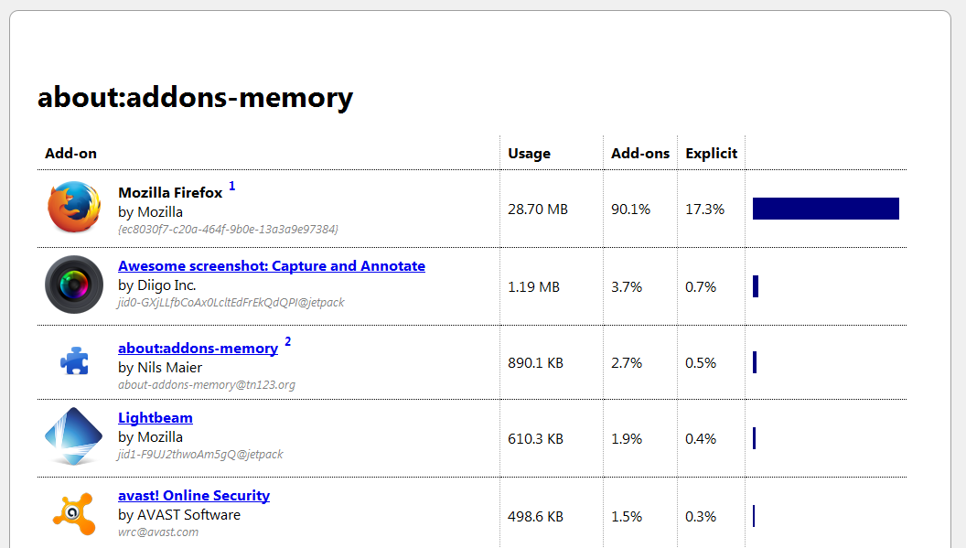Open Awesome screenshot: Capture and Annotate link
966x548 pixels.
pyautogui.click(x=272, y=266)
